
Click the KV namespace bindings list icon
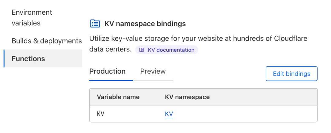tap(95, 24)
